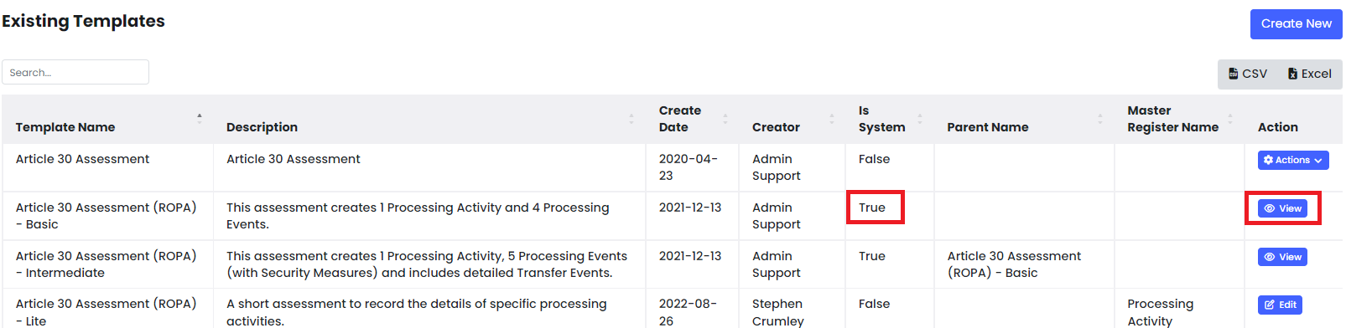Click description "creates 1 Processing Activity and 4 Processing Events"
Screen dimensions: 1346x328
click(x=418, y=216)
